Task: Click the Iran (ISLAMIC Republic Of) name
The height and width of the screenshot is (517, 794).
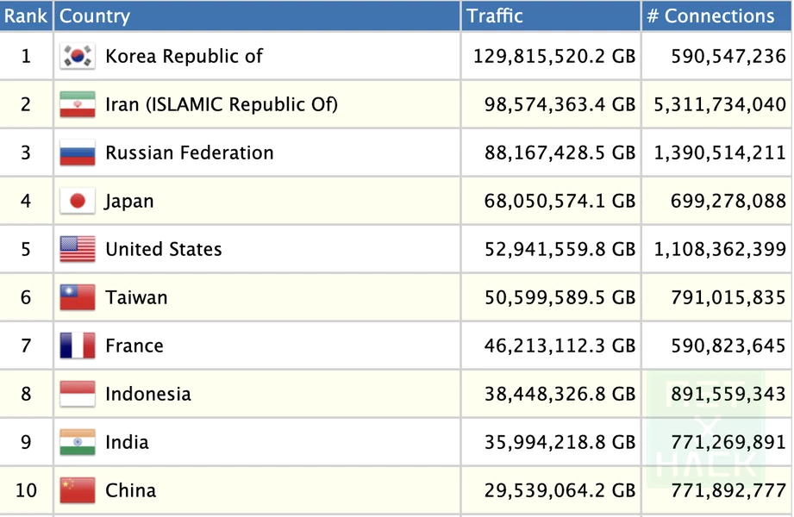Action: click(222, 104)
